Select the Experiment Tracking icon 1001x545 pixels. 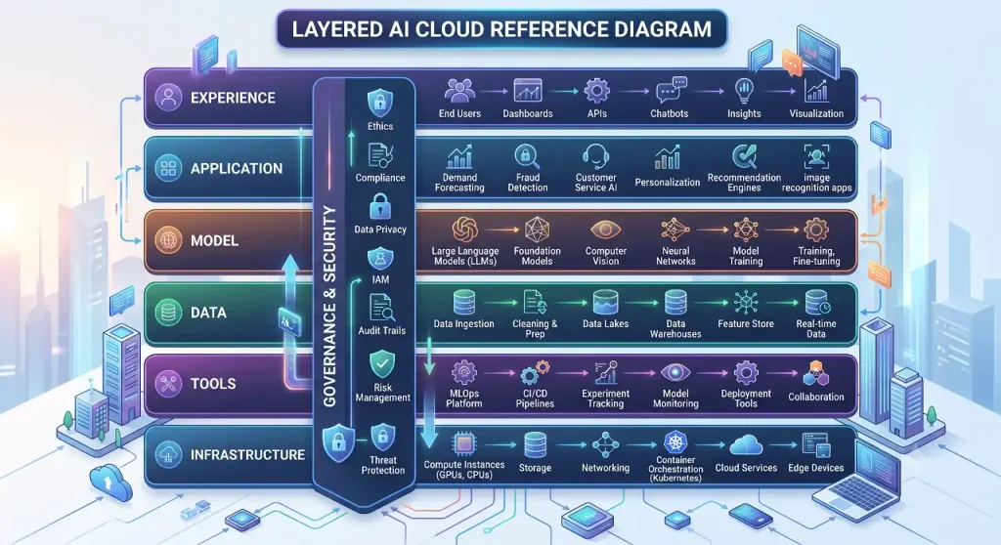click(605, 373)
